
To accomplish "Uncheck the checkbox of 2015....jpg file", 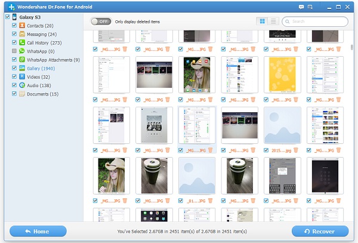I will (x=266, y=150).
